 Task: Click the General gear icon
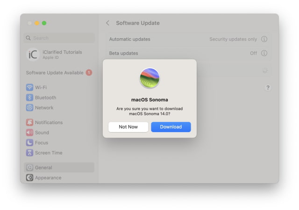[x=29, y=168]
